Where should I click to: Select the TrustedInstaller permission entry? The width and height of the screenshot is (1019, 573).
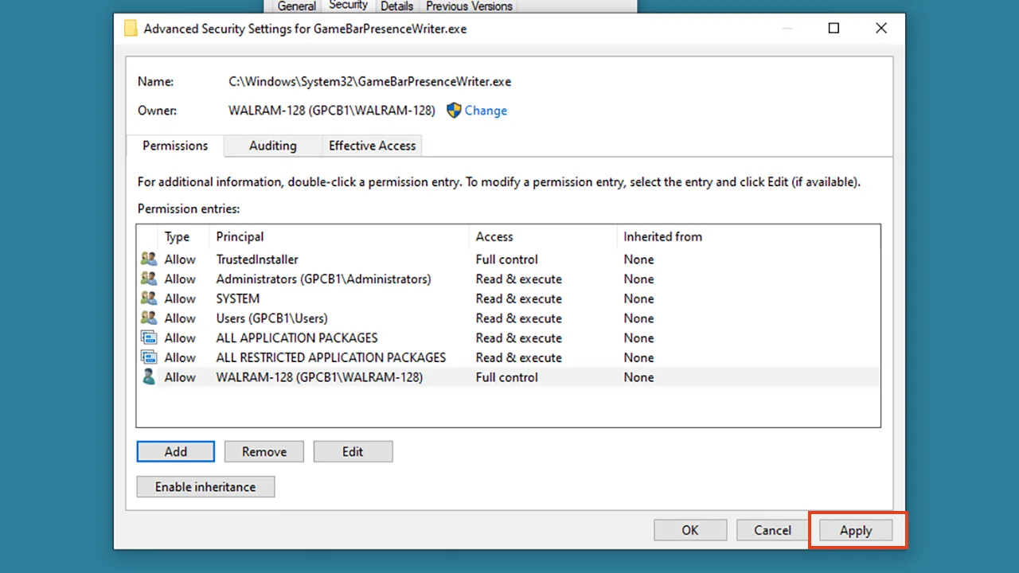(x=508, y=259)
